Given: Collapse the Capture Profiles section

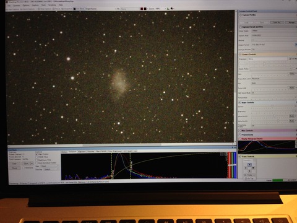Looking at the screenshot, I should click(x=240, y=15).
